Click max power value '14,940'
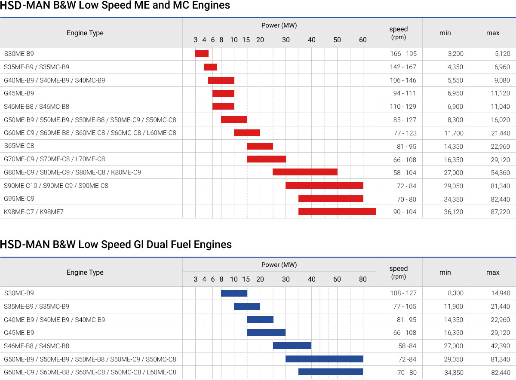516x380 pixels. (501, 293)
